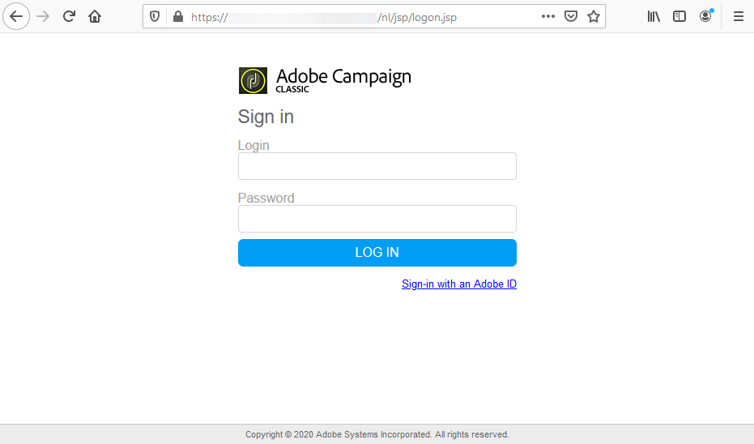Screen dimensions: 754x444
Task: Click the Sign in heading text
Action: coord(266,117)
